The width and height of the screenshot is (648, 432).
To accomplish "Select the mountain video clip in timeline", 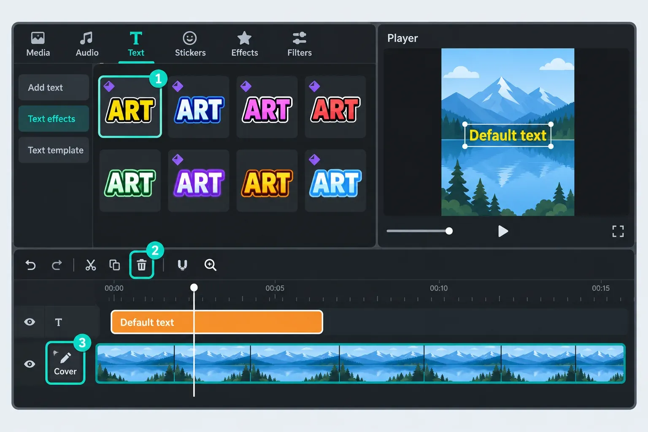I will click(360, 363).
